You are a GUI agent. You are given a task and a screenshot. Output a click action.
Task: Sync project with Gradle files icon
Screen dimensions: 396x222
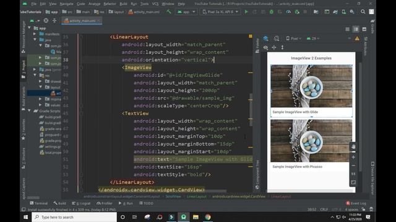point(335,12)
